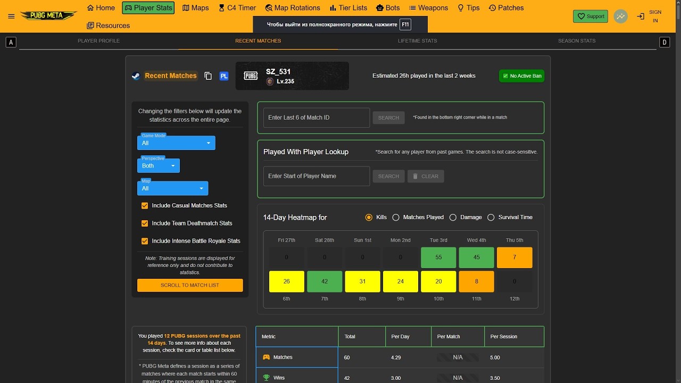Click the Wins per day value 3.00
The image size is (681, 383).
click(396, 378)
